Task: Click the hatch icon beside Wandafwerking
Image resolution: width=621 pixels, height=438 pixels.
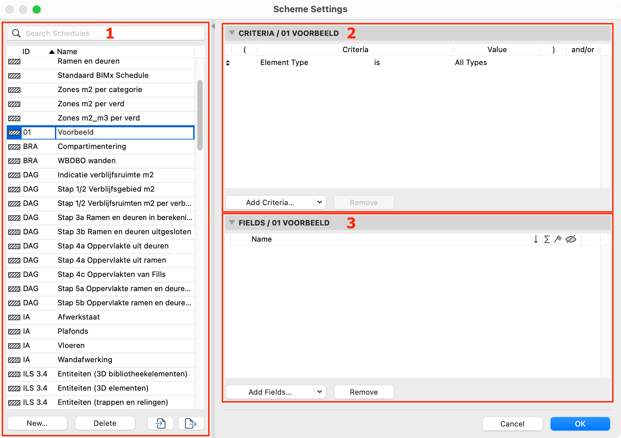Action: coord(14,360)
